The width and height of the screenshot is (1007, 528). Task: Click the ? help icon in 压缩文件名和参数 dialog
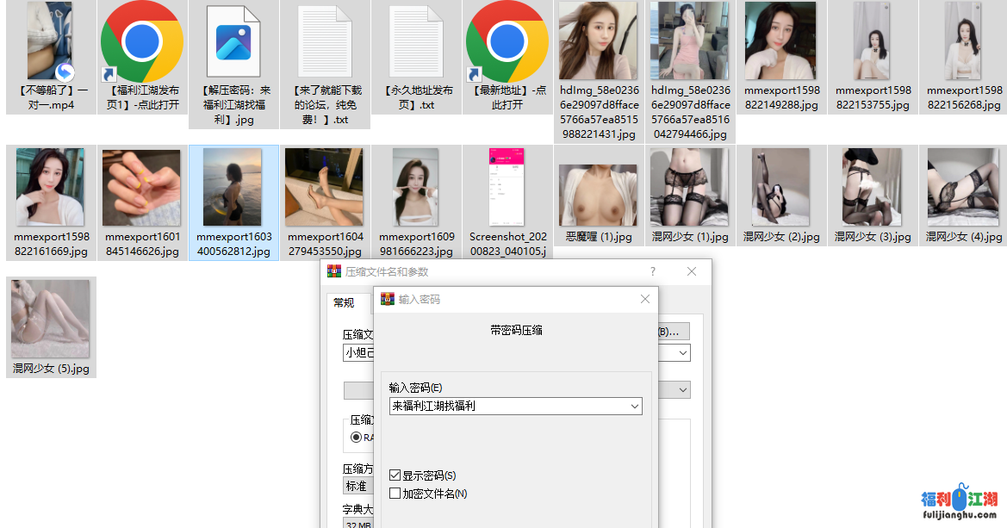[652, 271]
